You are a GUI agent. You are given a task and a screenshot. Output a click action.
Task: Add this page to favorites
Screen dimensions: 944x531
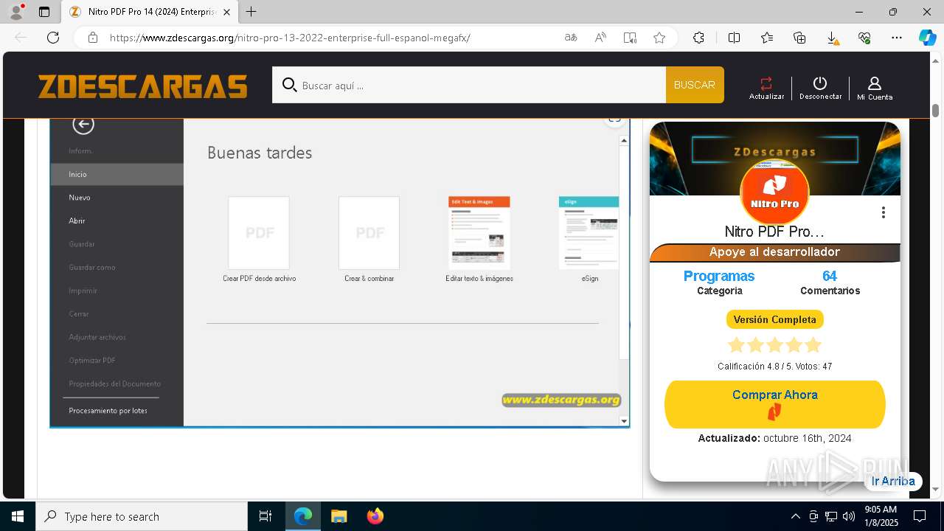click(659, 38)
